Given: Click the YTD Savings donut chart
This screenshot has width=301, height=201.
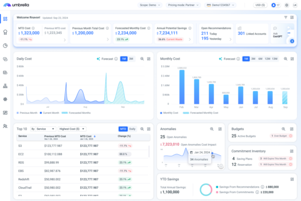Looking at the screenshot, I should (206, 190).
